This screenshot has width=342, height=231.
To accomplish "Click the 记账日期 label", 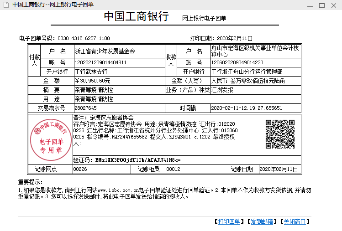I will tap(242, 169).
